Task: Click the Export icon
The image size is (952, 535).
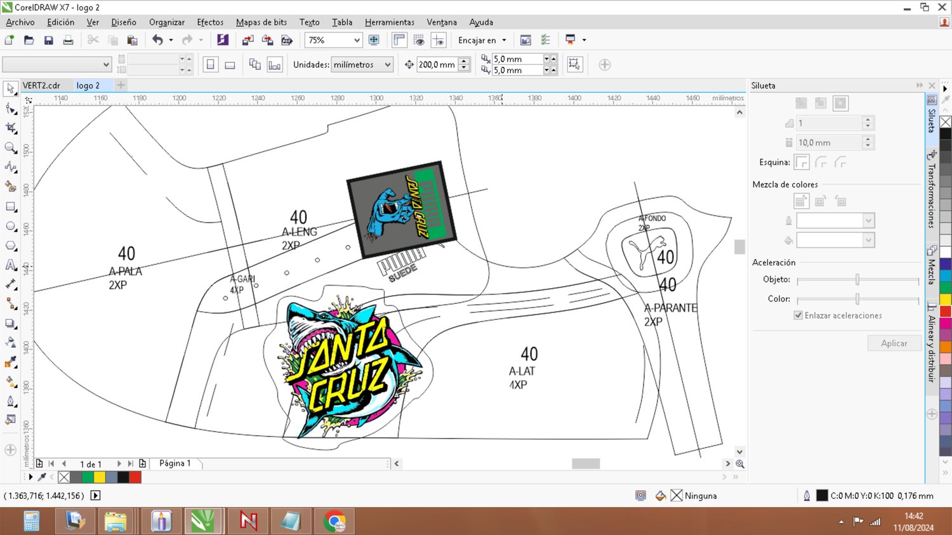Action: (267, 40)
